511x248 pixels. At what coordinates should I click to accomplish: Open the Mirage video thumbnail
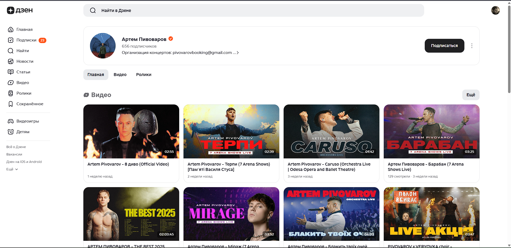coord(231,214)
